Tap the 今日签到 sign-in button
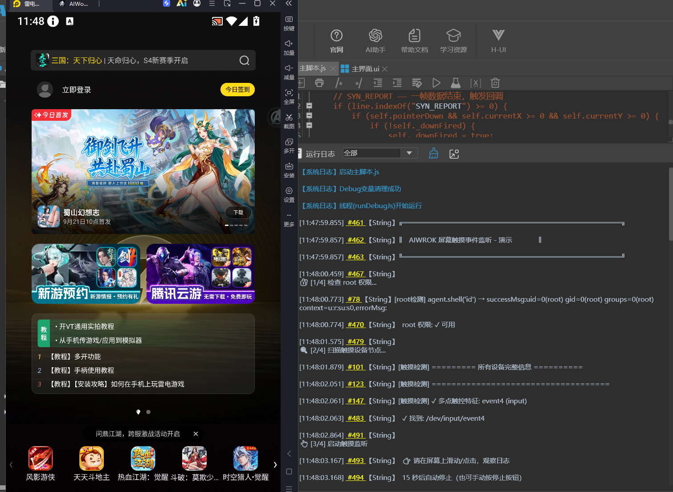 [x=237, y=90]
